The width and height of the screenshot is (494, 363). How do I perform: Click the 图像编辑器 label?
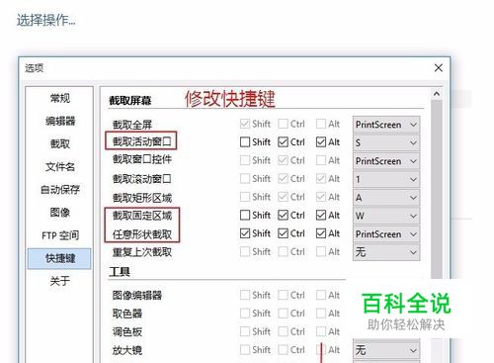pyautogui.click(x=137, y=295)
